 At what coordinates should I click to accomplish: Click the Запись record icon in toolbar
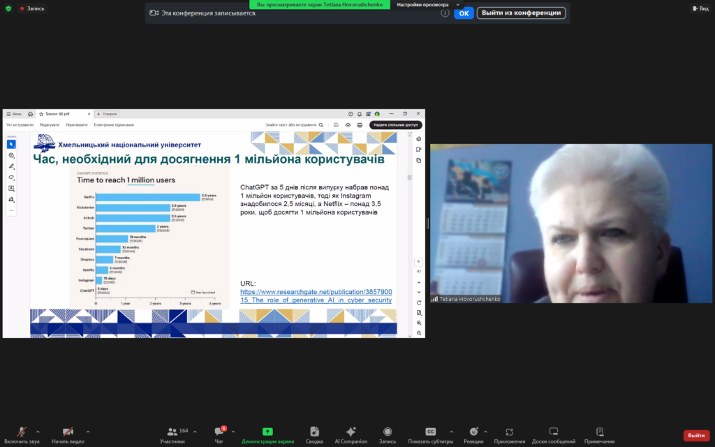tap(387, 433)
